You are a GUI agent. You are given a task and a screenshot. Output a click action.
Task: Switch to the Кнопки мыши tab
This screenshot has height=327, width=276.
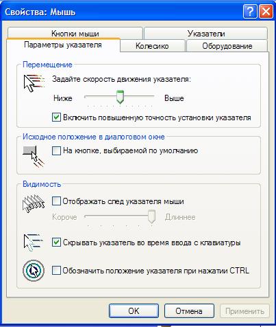pos(75,34)
